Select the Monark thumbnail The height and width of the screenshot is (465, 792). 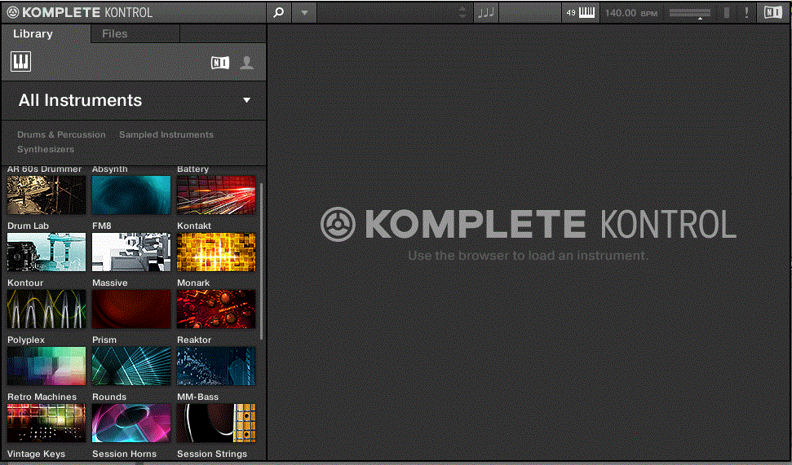216,309
